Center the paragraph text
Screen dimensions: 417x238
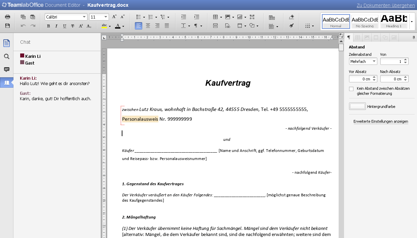148,26
